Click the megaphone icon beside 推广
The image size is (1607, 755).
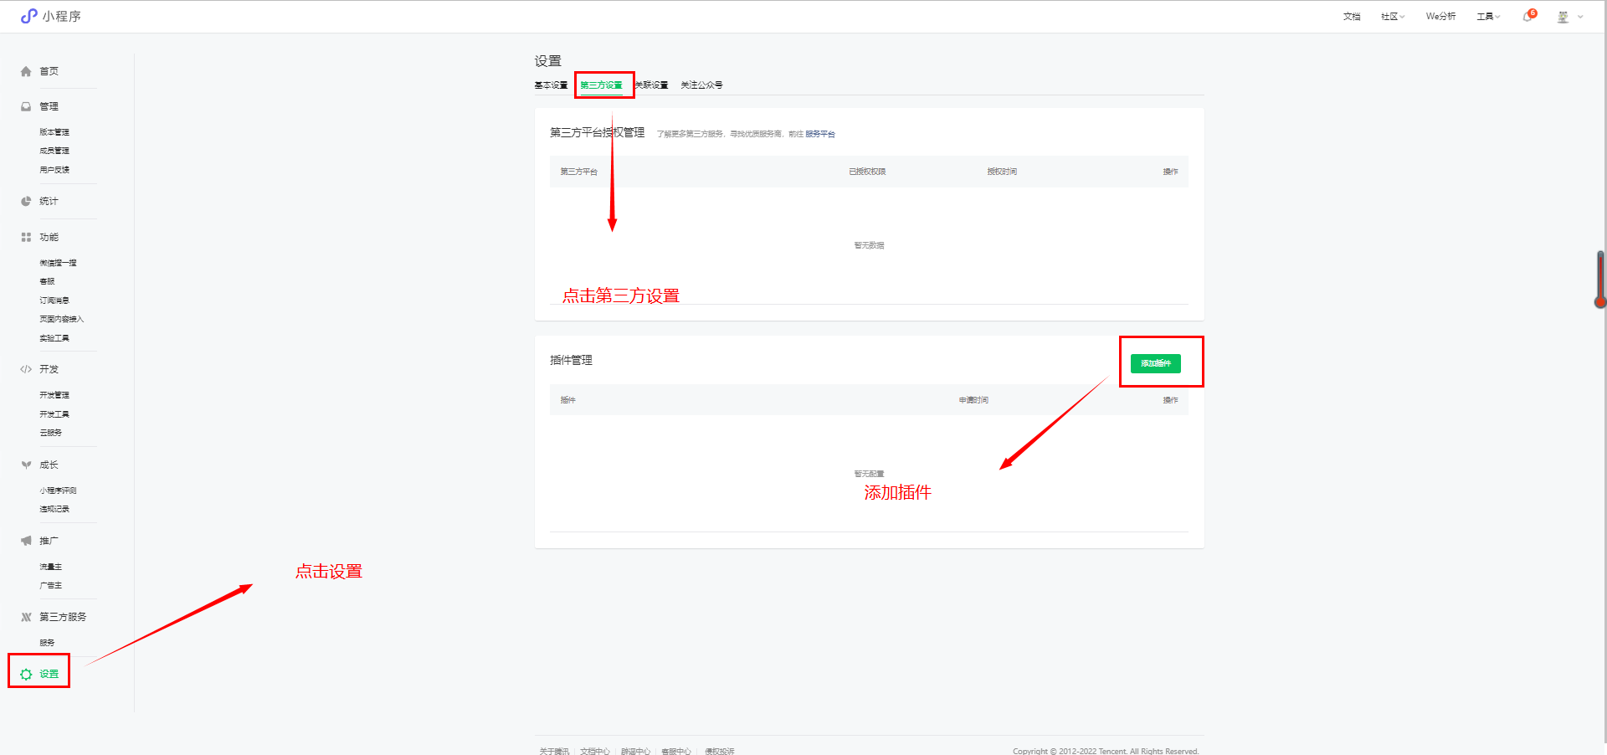(26, 541)
